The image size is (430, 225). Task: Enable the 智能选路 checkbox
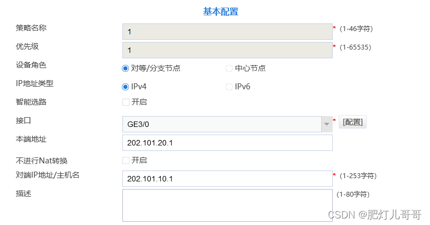pos(126,102)
